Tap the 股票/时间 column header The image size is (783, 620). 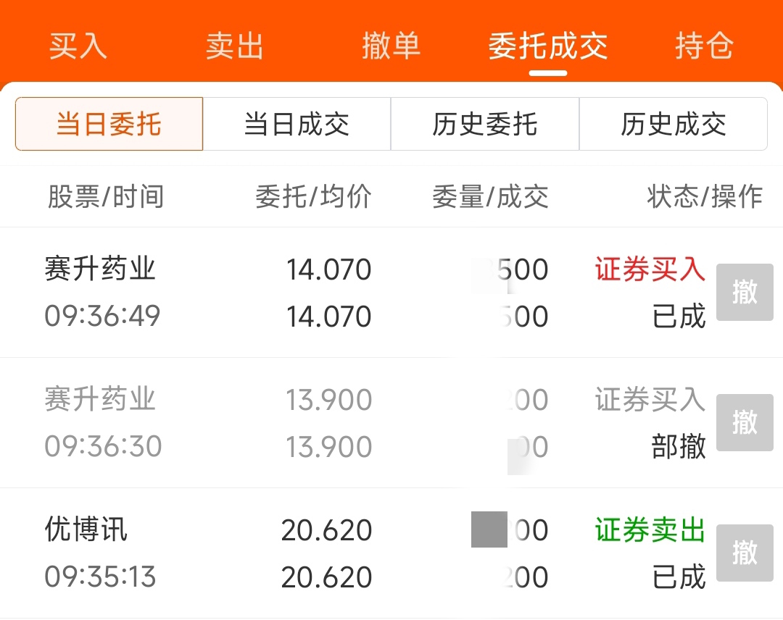[105, 196]
